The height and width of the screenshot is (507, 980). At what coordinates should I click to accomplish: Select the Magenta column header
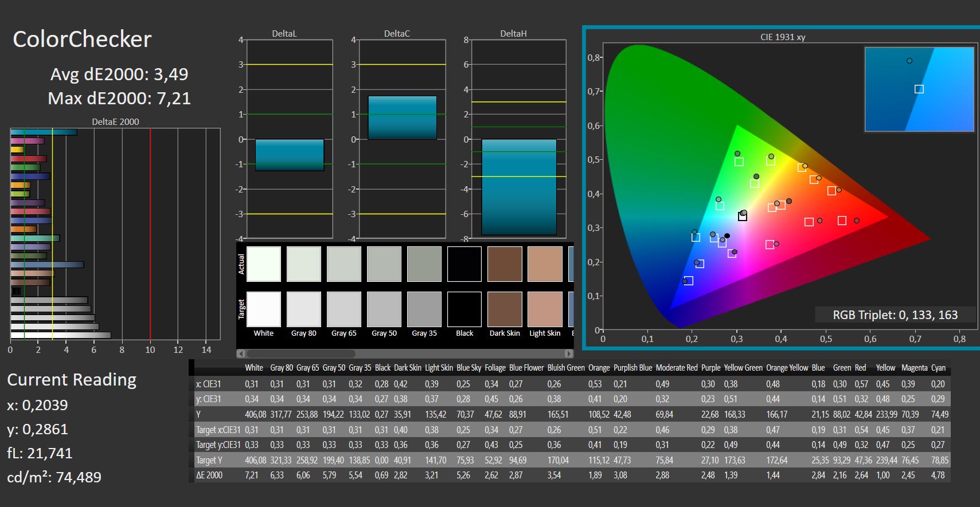click(x=913, y=368)
